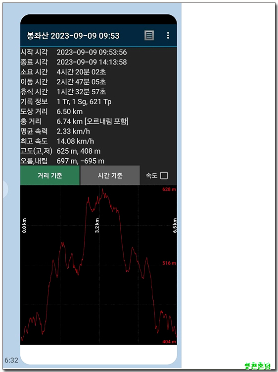This screenshot has height=372, width=278.
Task: Click the max speed 14.08 km/h
Action: 75,141
